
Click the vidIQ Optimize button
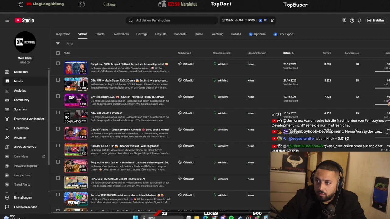(257, 34)
